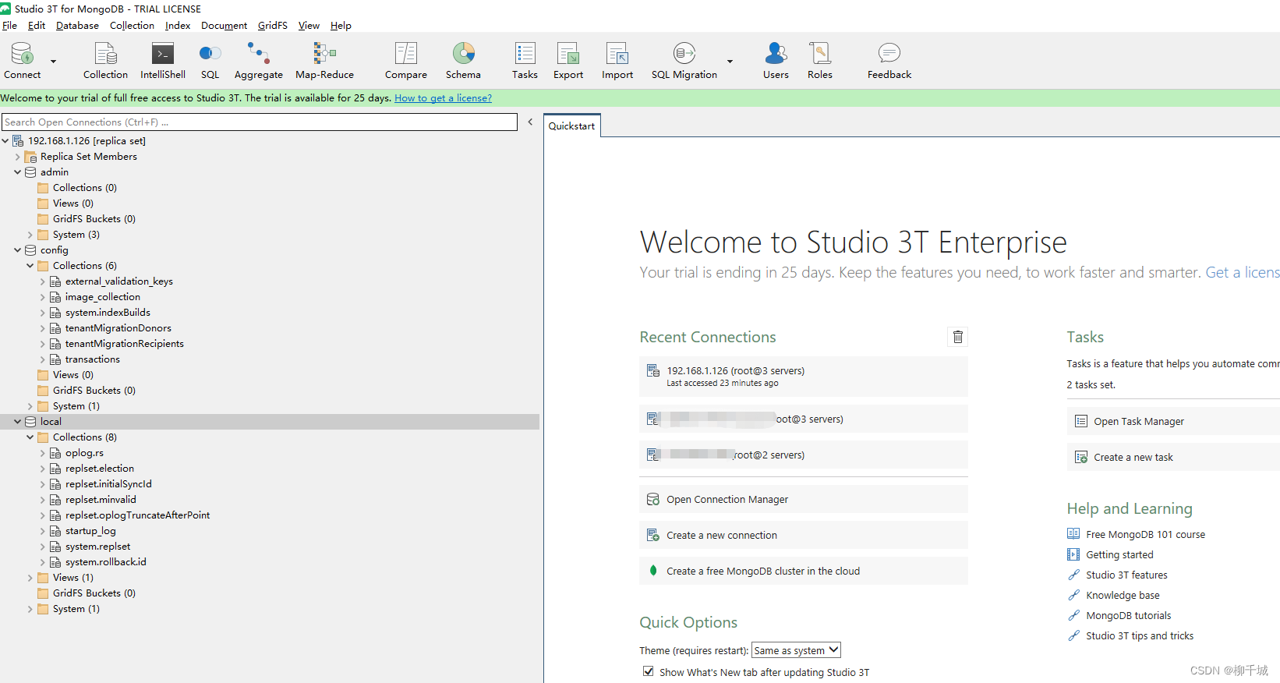Select admin GridFS Buckets (0) folder
Image resolution: width=1280 pixels, height=683 pixels.
click(x=94, y=219)
